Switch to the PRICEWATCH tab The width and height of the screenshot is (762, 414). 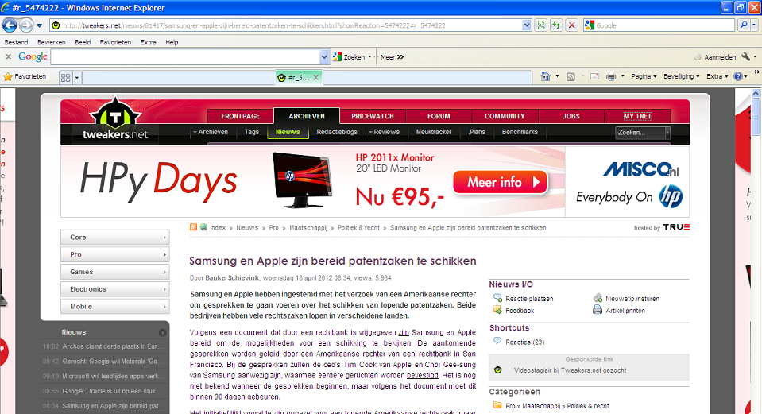[372, 116]
